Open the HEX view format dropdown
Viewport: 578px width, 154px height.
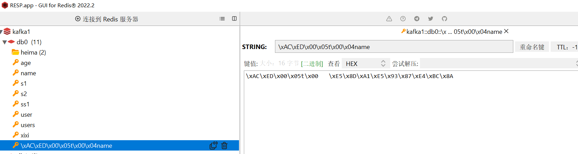[x=366, y=64]
